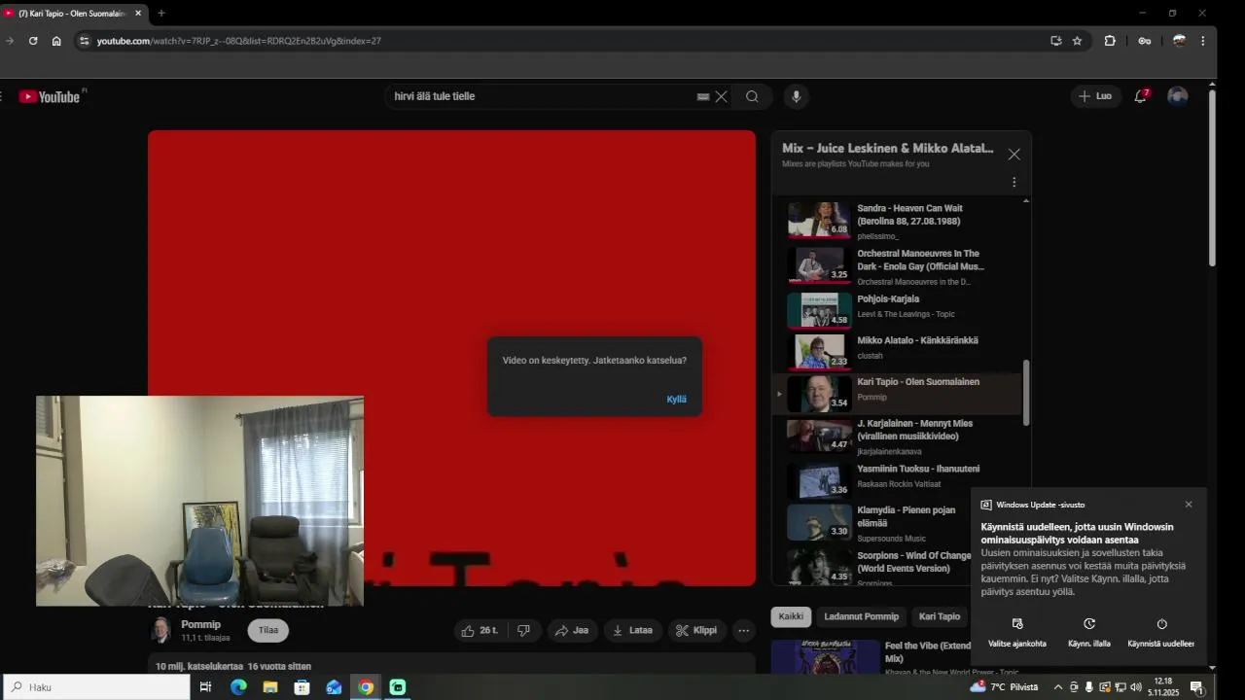Click the YouTube logo
The height and width of the screenshot is (700, 1245).
click(50, 96)
